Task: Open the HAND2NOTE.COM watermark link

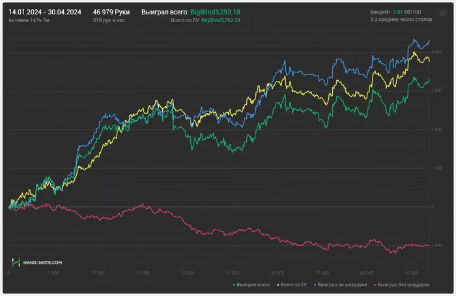Action: point(43,262)
